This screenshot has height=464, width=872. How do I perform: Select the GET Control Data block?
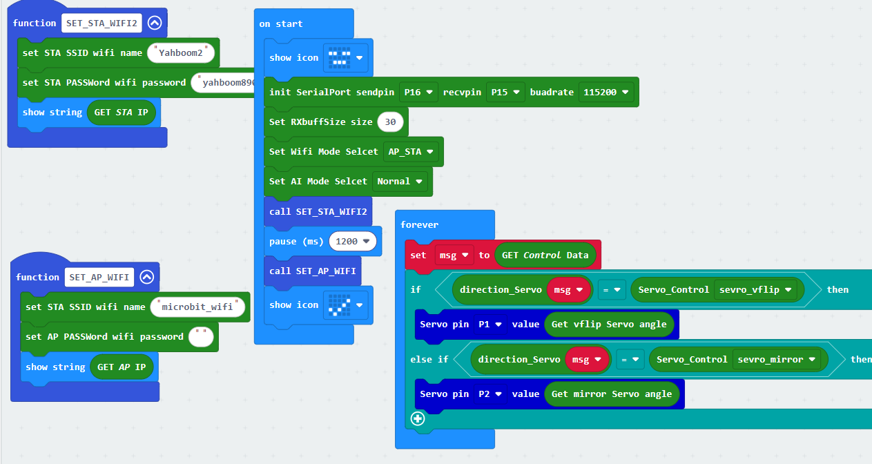(545, 255)
